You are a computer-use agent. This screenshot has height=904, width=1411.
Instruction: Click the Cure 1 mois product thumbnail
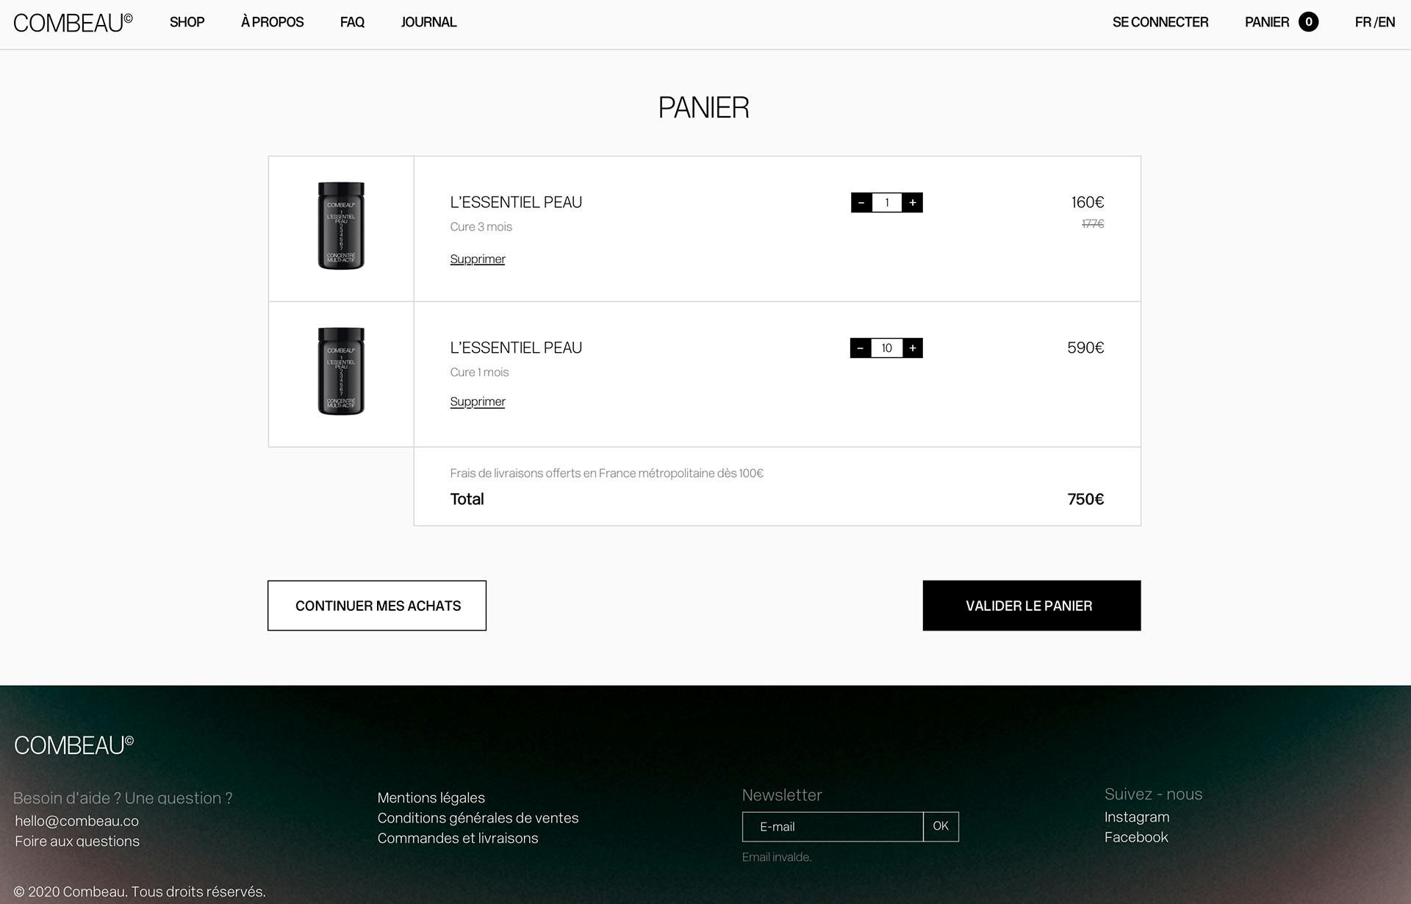pyautogui.click(x=341, y=373)
